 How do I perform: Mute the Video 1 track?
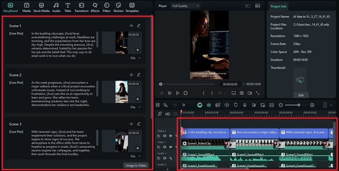(164, 147)
